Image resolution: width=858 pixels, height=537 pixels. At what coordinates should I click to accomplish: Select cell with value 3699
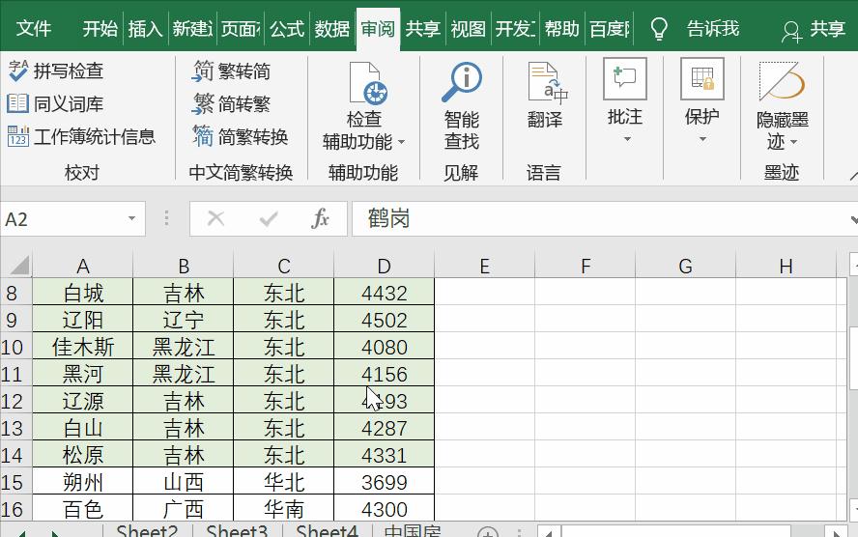(x=385, y=482)
